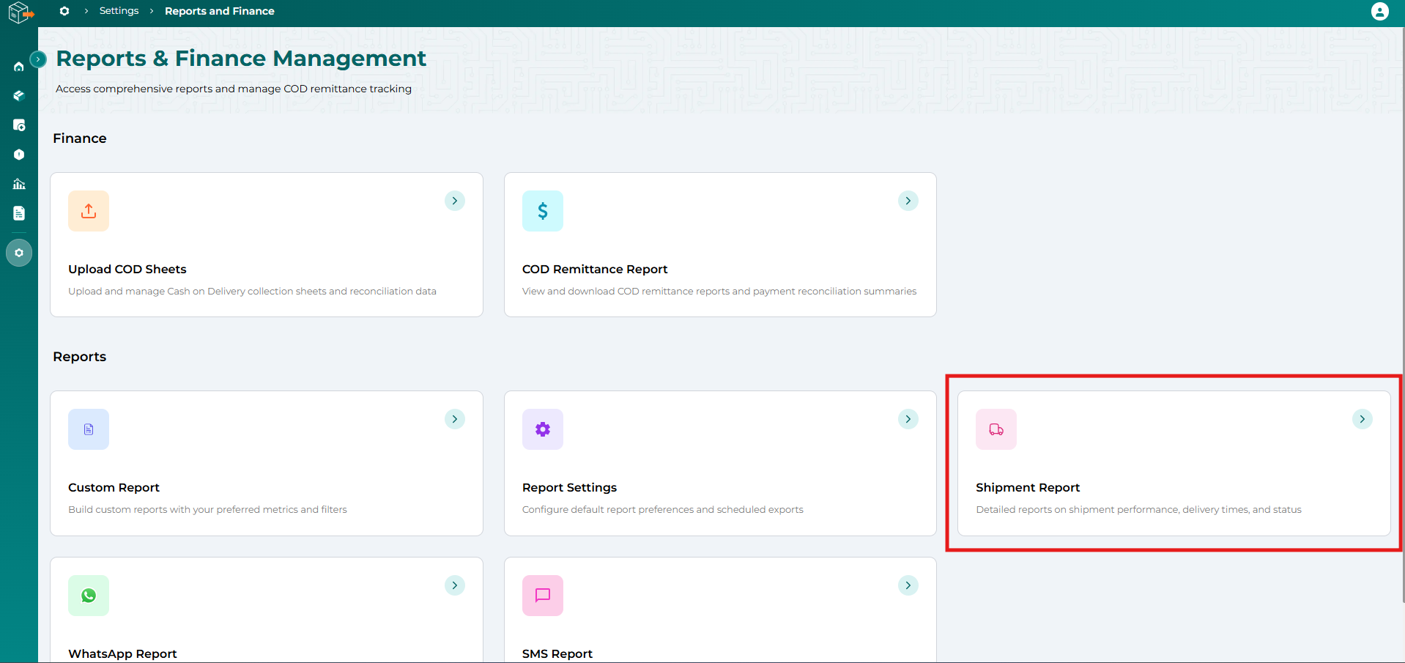Viewport: 1405px width, 663px height.
Task: Open the COD Remittance Report title
Action: tap(595, 269)
